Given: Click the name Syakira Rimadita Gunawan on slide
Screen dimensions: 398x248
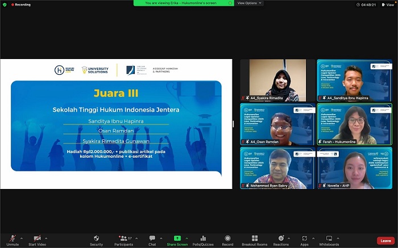Looking at the screenshot, I should coord(116,141).
